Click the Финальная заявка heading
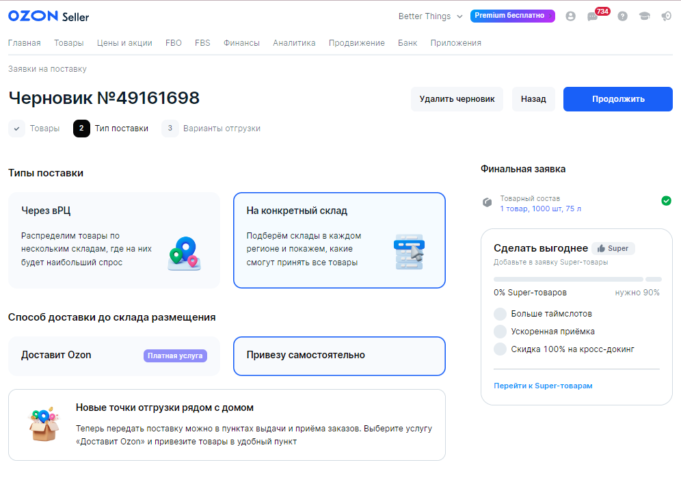Viewport: 681px width, 482px height. pyautogui.click(x=523, y=169)
